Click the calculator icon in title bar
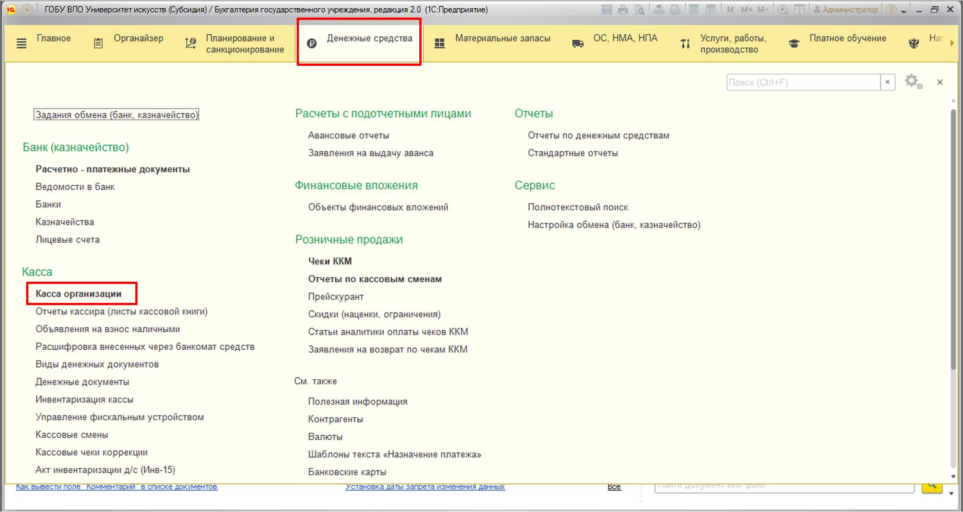This screenshot has width=963, height=512. [x=694, y=9]
